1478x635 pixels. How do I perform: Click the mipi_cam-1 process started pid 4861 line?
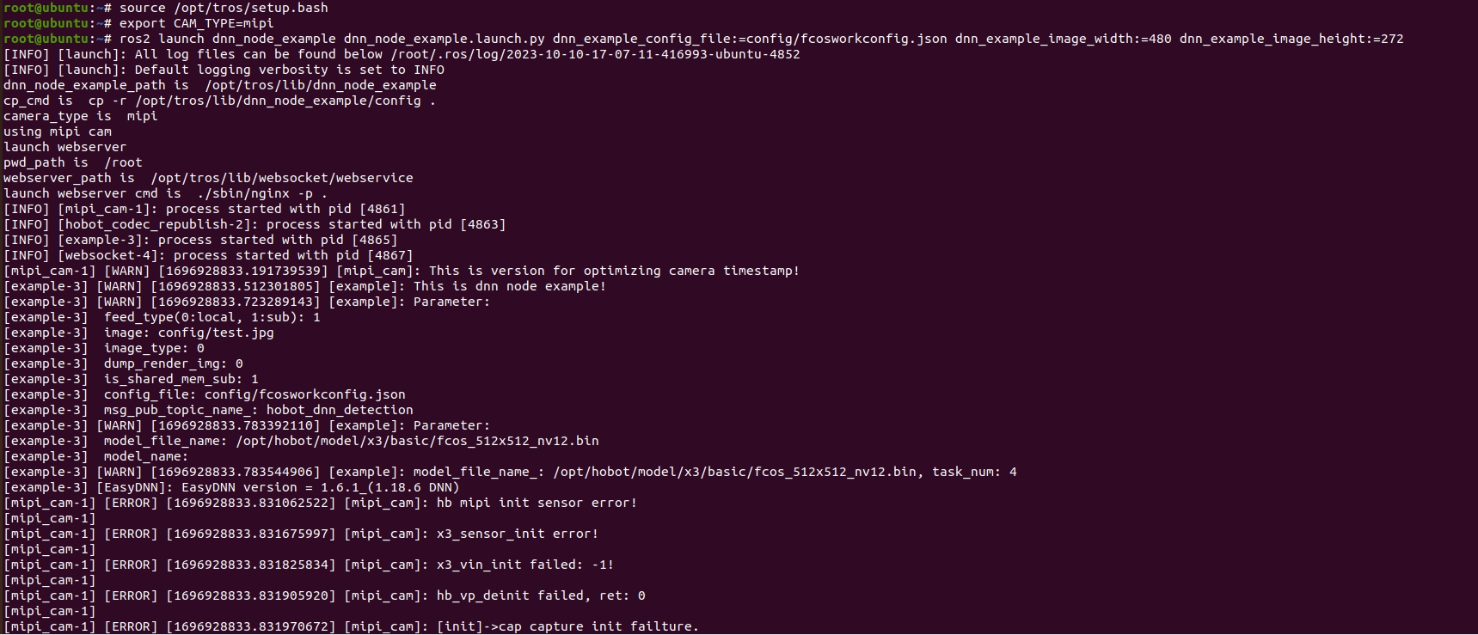[205, 209]
